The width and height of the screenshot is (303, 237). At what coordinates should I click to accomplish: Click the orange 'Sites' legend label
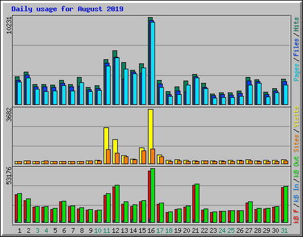296,143
